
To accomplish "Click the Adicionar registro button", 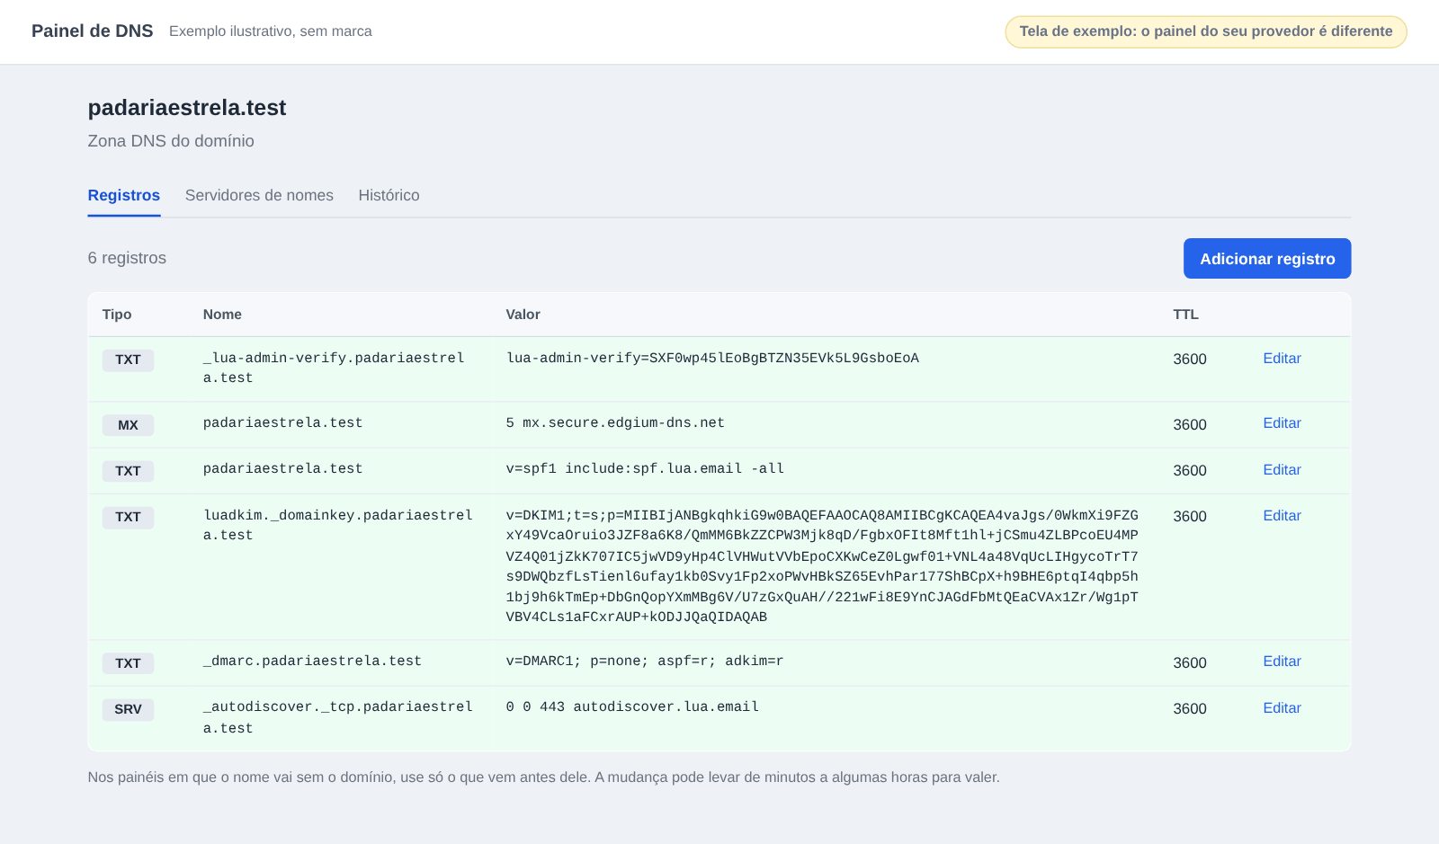I will [1267, 259].
